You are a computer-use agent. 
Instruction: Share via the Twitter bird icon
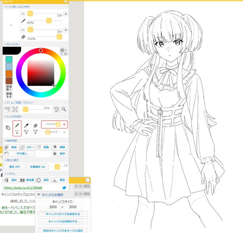coord(64,188)
